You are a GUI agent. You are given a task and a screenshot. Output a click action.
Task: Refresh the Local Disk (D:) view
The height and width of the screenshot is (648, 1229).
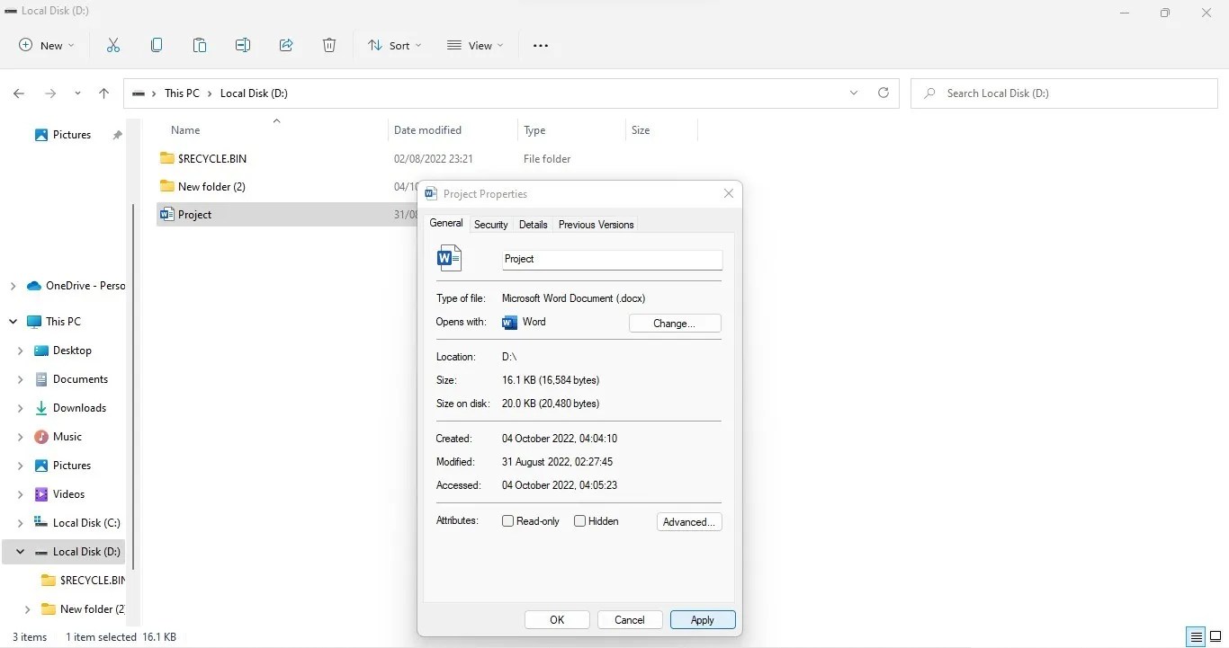click(883, 93)
